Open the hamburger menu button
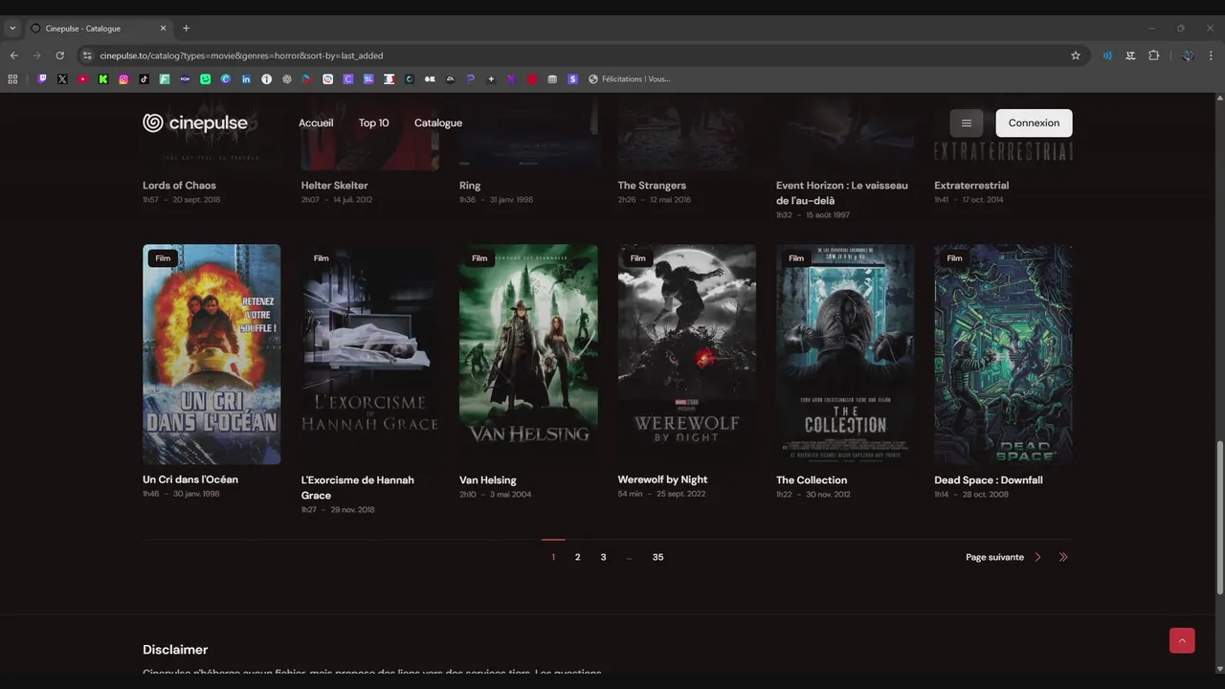 point(967,122)
